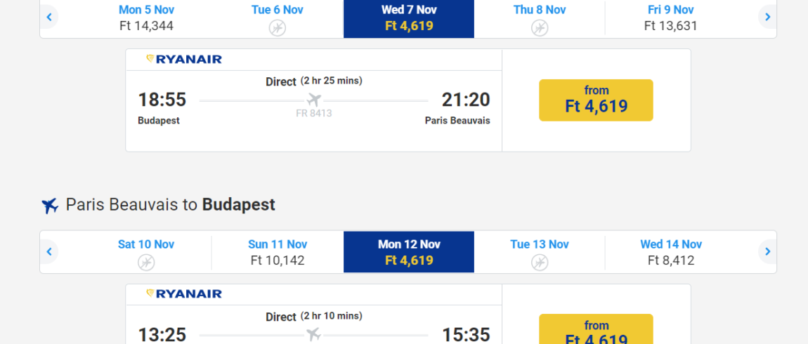Select outbound fare from Ft 4,619 button
Screen dimensions: 808x344
tap(596, 100)
